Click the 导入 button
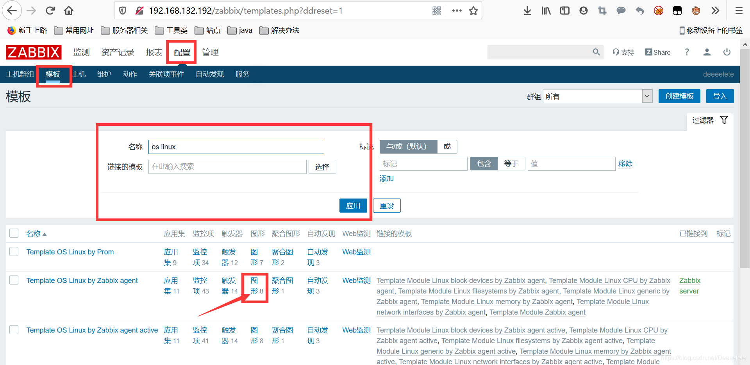Viewport: 750px width, 365px height. (x=720, y=96)
